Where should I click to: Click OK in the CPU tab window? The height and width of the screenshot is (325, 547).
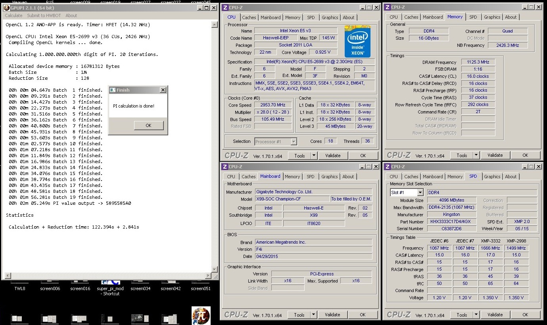pyautogui.click(x=363, y=156)
